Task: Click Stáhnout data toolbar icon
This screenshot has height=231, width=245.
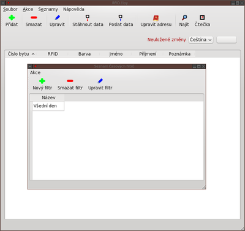Action: (x=88, y=18)
